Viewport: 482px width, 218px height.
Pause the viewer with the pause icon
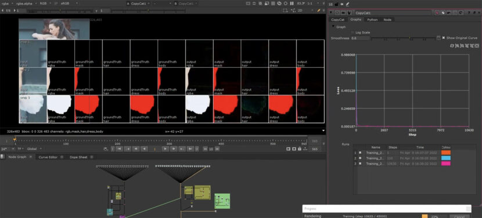point(292,3)
